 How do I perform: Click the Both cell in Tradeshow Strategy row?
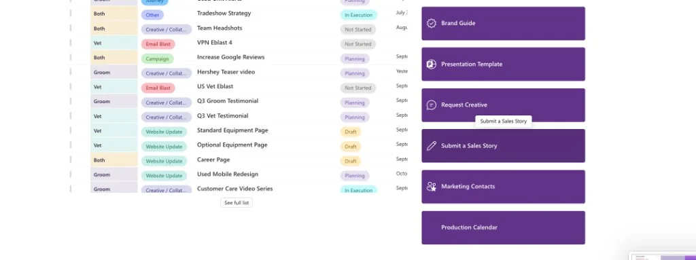(x=114, y=14)
